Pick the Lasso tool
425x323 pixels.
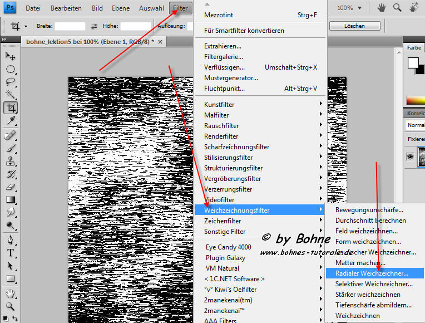click(x=10, y=82)
